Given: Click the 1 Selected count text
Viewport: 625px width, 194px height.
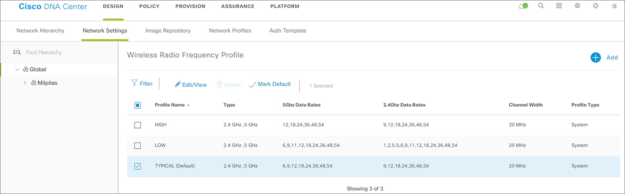Looking at the screenshot, I should (321, 86).
